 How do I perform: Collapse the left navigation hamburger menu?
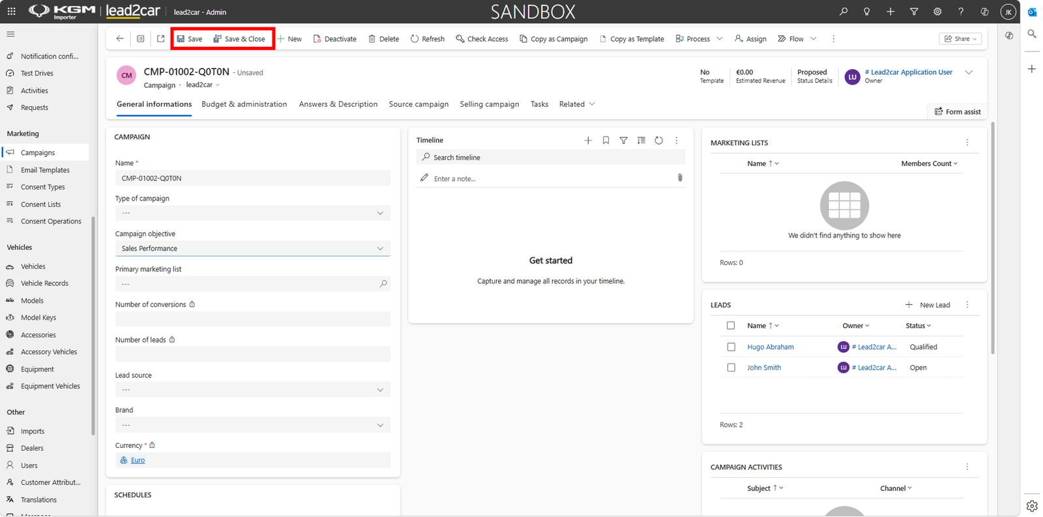(x=10, y=34)
